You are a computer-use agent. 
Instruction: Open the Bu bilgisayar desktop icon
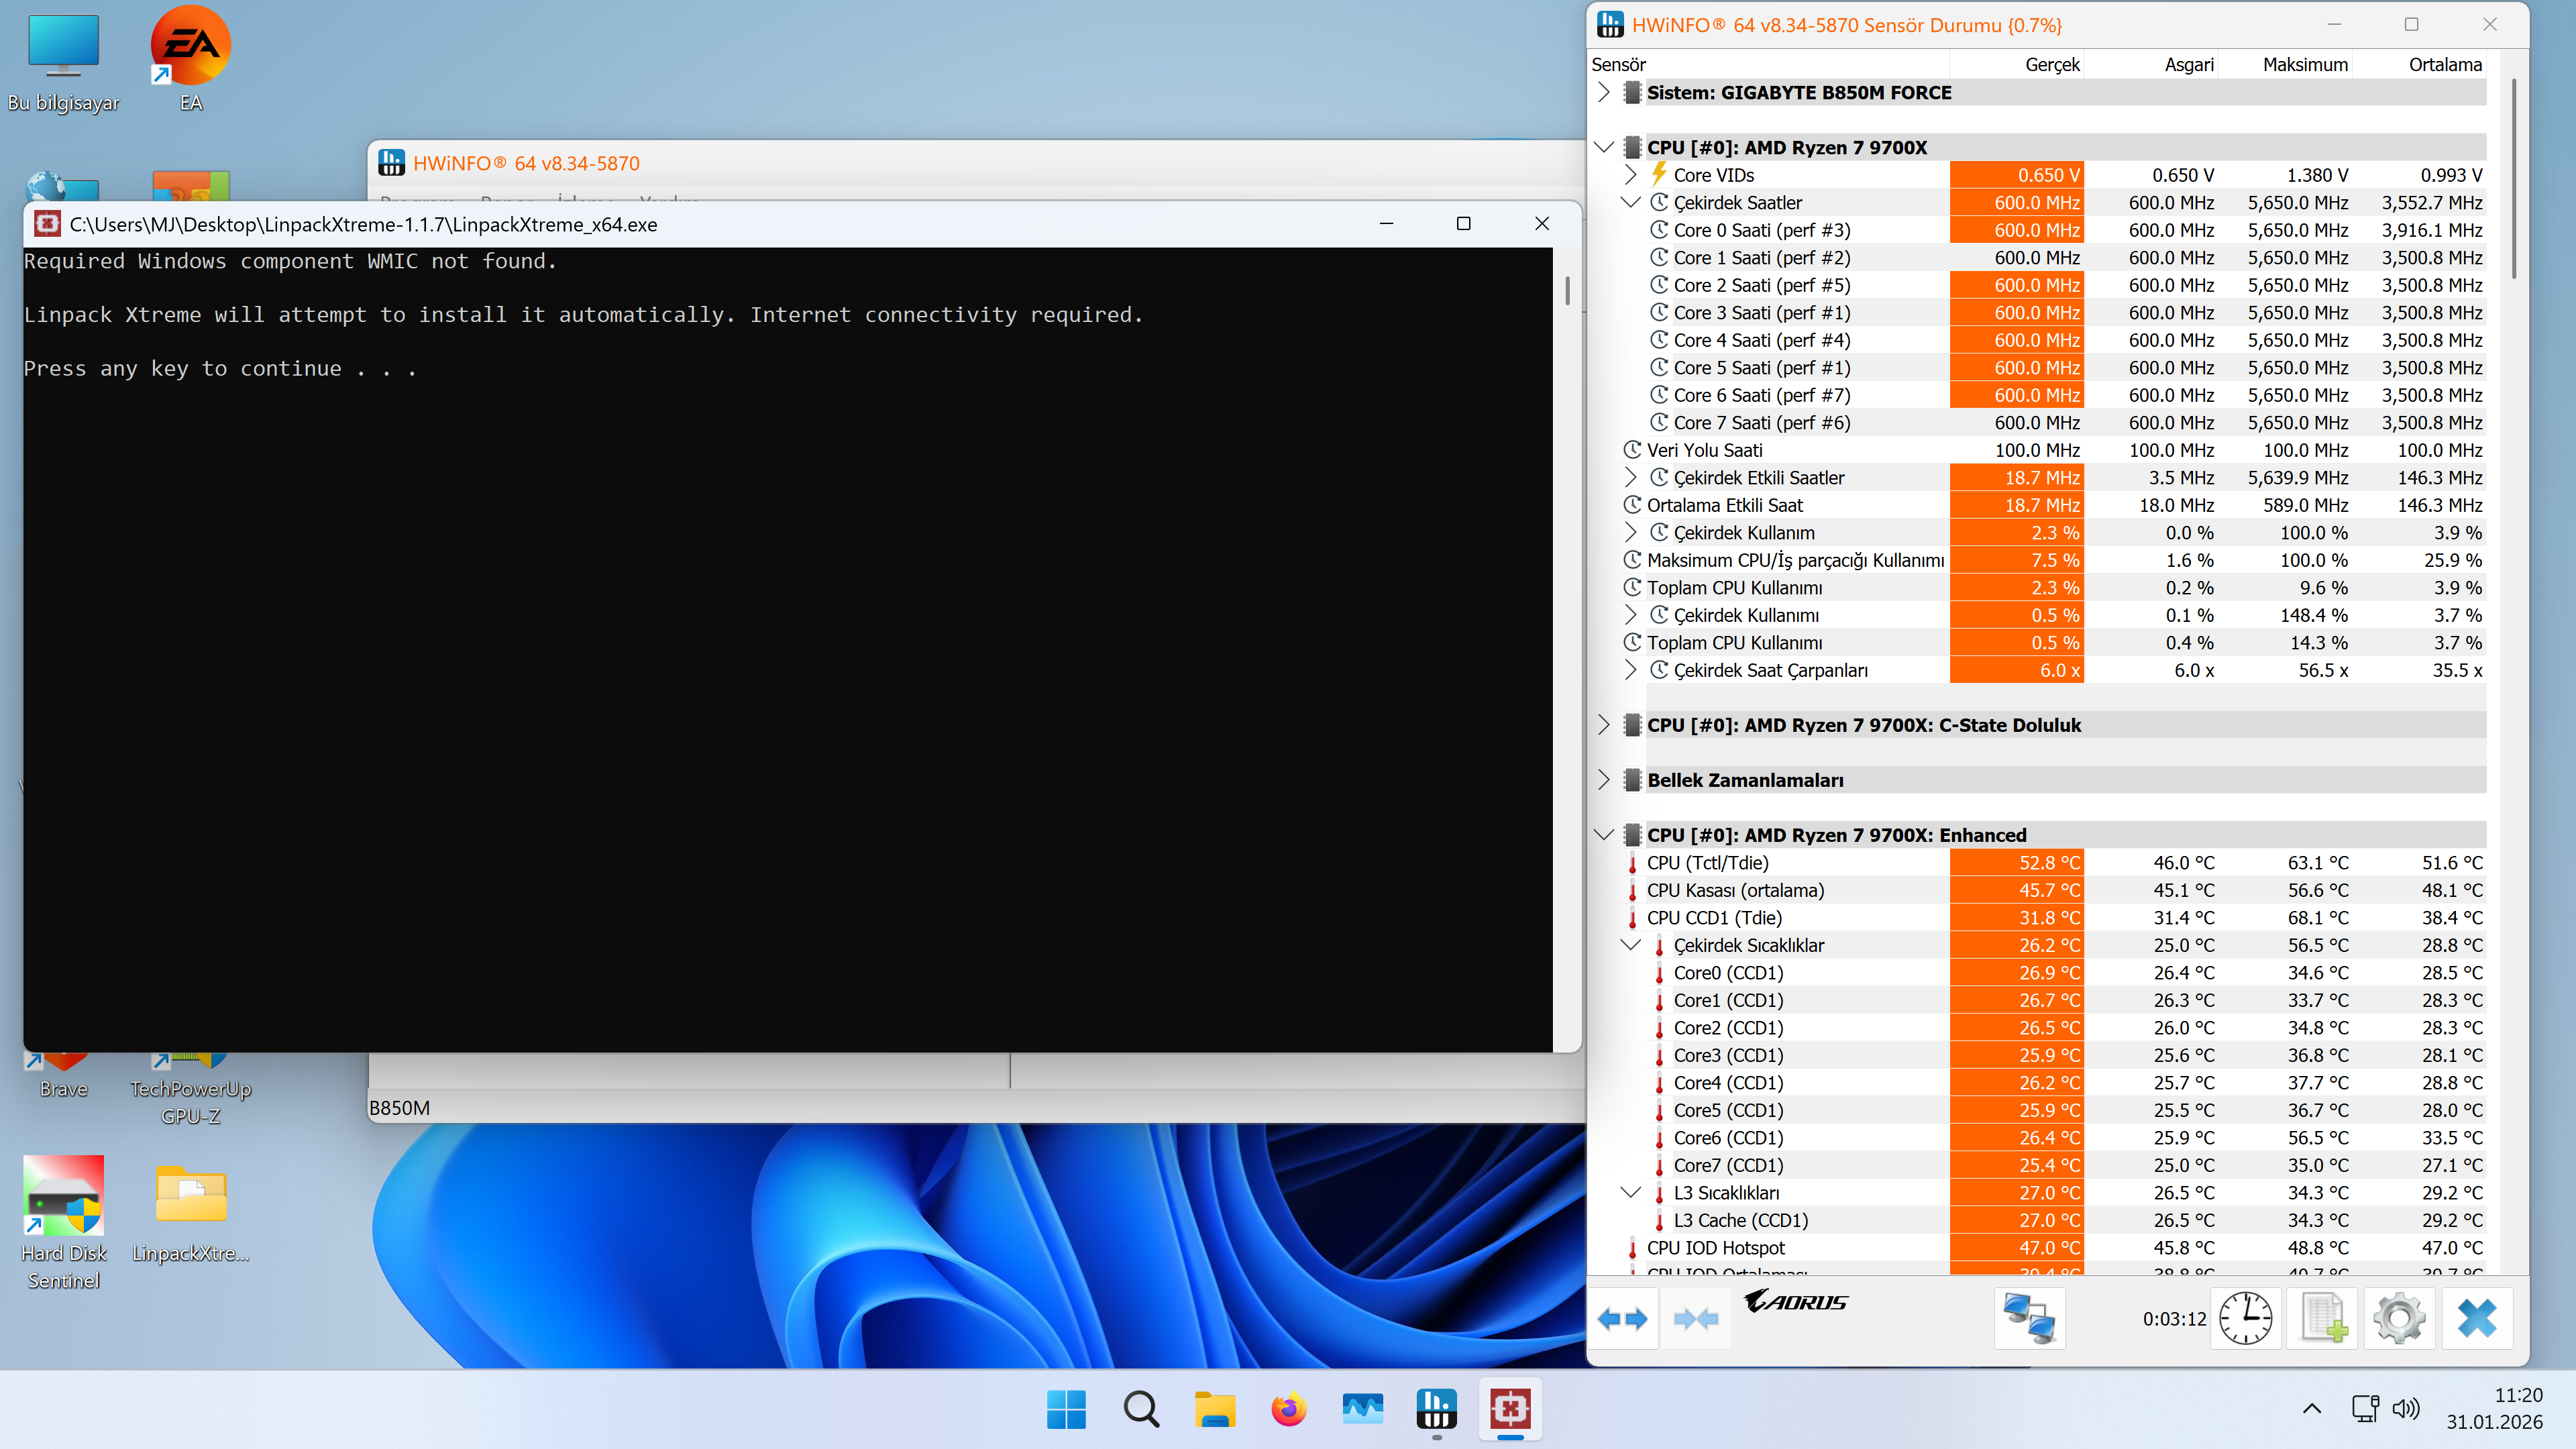tap(63, 62)
